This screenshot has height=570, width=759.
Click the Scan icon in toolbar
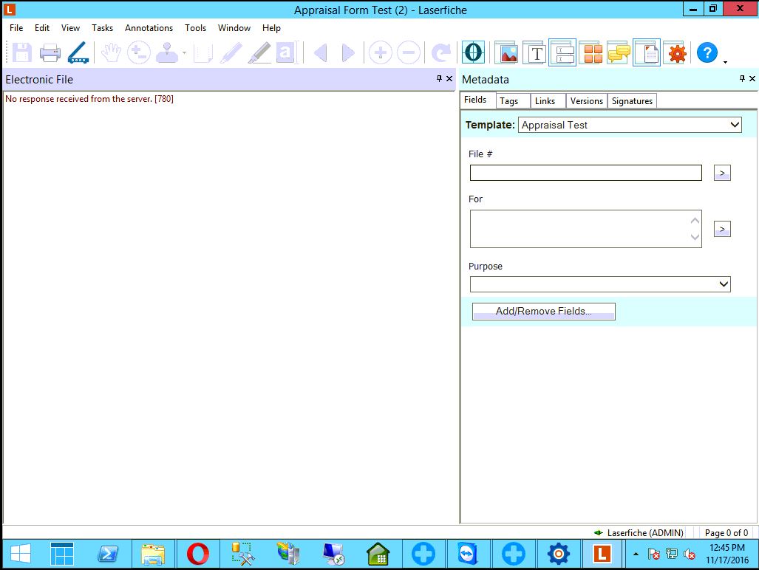(x=78, y=53)
